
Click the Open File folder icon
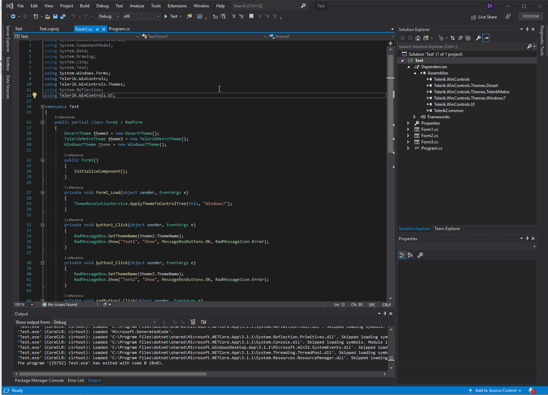(48, 16)
